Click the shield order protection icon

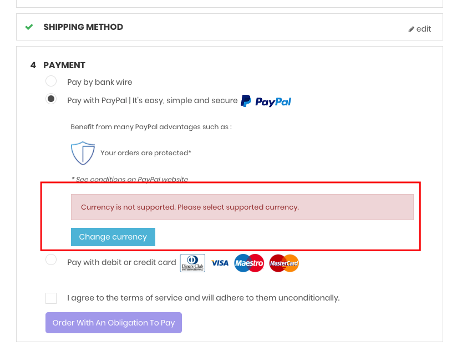[83, 153]
